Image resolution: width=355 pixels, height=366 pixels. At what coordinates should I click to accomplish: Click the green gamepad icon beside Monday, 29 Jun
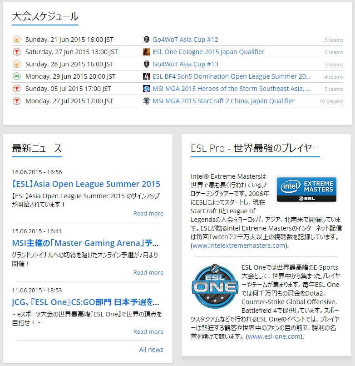point(16,76)
